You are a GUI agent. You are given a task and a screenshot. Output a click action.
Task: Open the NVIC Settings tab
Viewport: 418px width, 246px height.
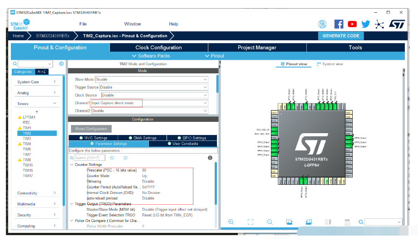coord(93,138)
